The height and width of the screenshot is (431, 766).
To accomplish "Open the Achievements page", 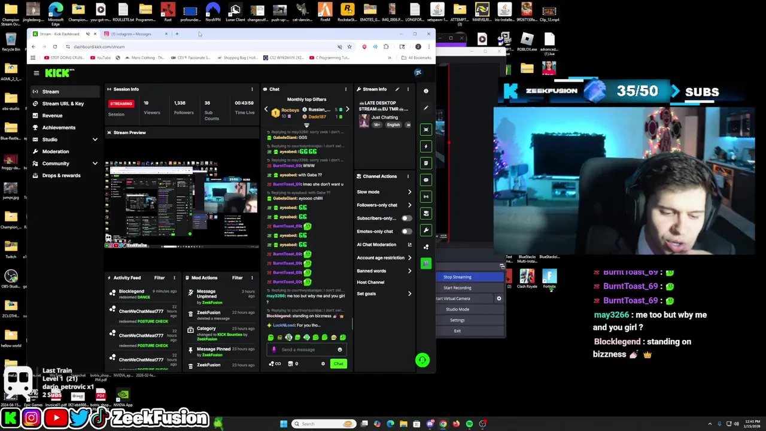I will [x=65, y=128].
